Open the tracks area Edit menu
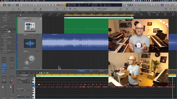Image resolution: width=177 pixels, height=99 pixels. point(21,12)
